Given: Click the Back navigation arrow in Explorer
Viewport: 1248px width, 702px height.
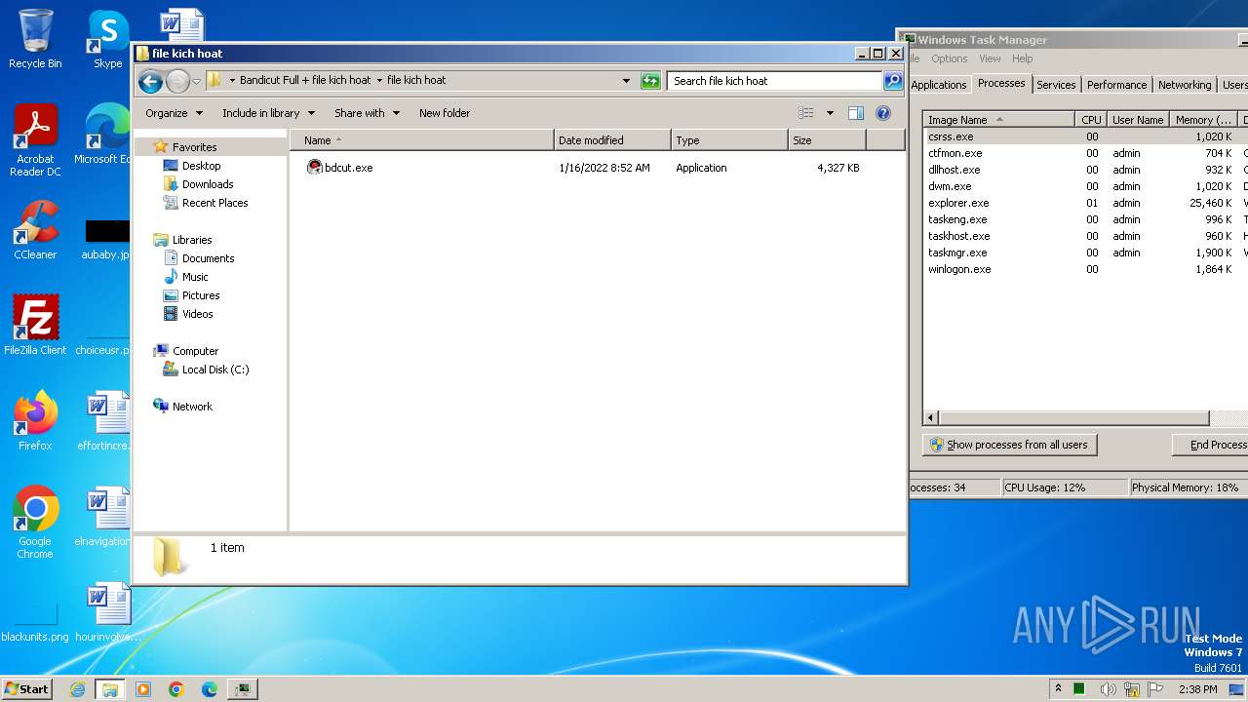Looking at the screenshot, I should (150, 81).
